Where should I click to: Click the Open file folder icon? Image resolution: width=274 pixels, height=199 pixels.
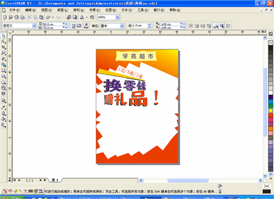(10, 17)
